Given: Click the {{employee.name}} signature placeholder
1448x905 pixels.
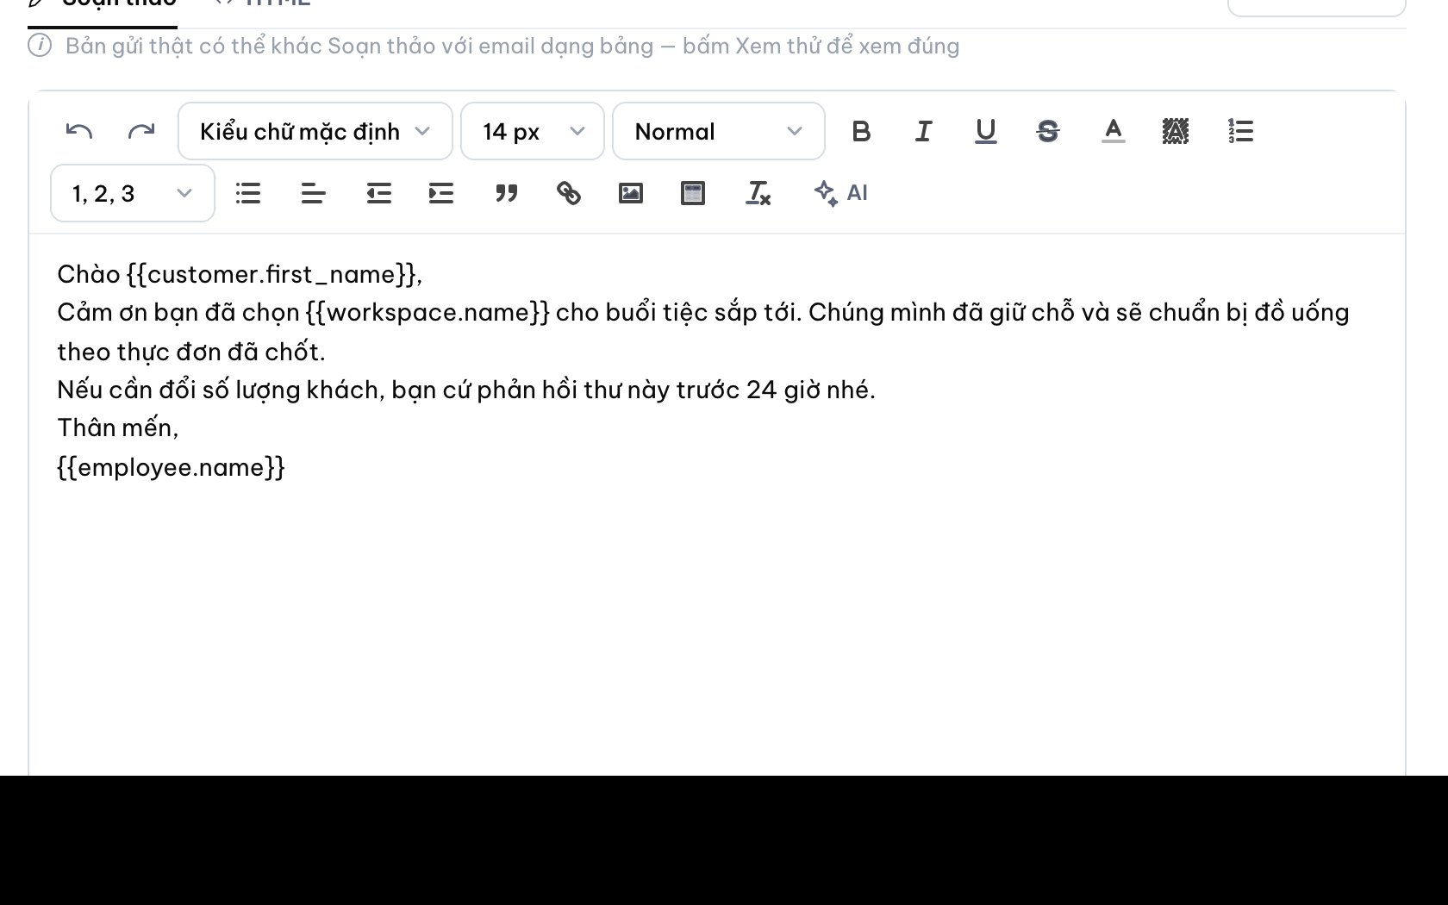Looking at the screenshot, I should pyautogui.click(x=171, y=467).
